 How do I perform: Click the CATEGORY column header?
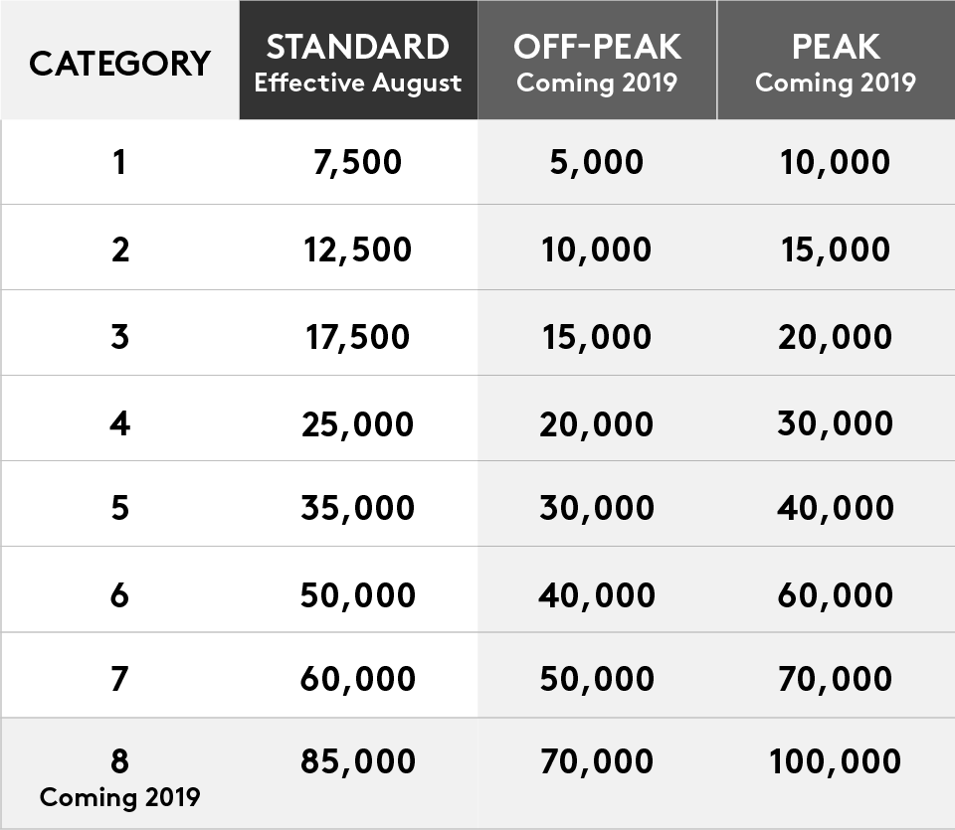tap(119, 63)
